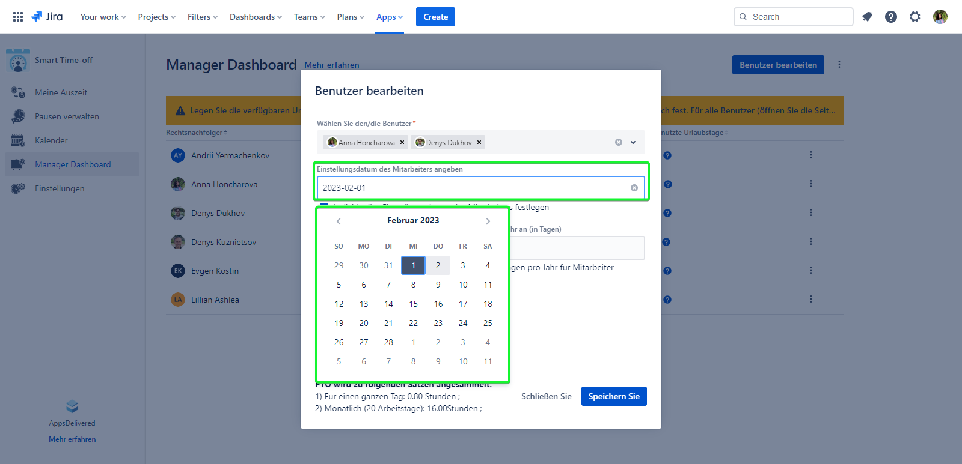Remove Denys Dukhov from selected users
This screenshot has height=464, width=962.
coord(479,143)
